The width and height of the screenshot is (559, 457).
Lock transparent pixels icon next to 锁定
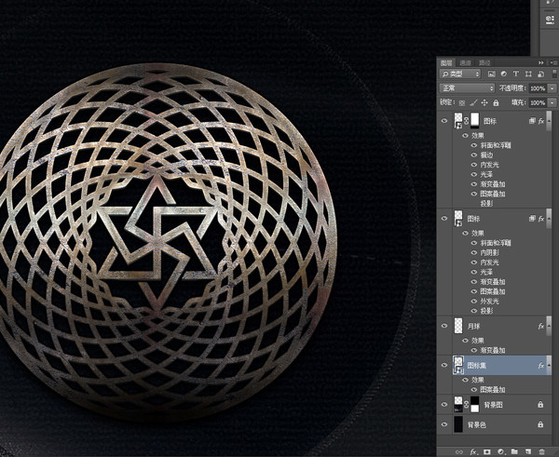point(462,103)
